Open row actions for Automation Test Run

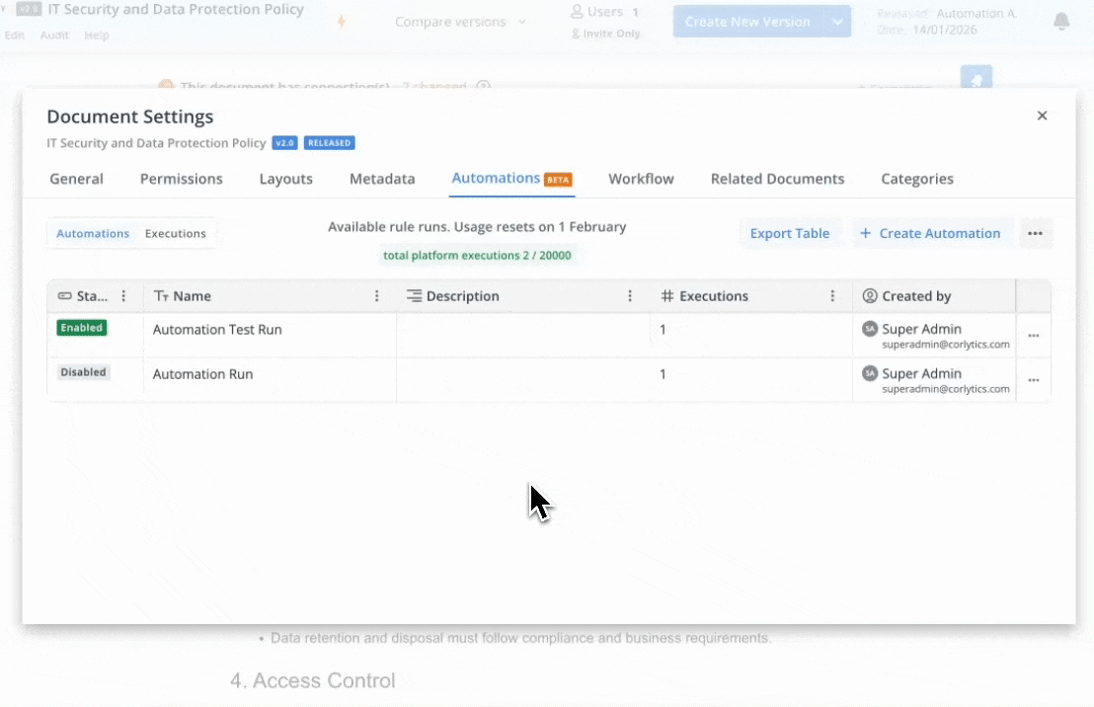1033,336
